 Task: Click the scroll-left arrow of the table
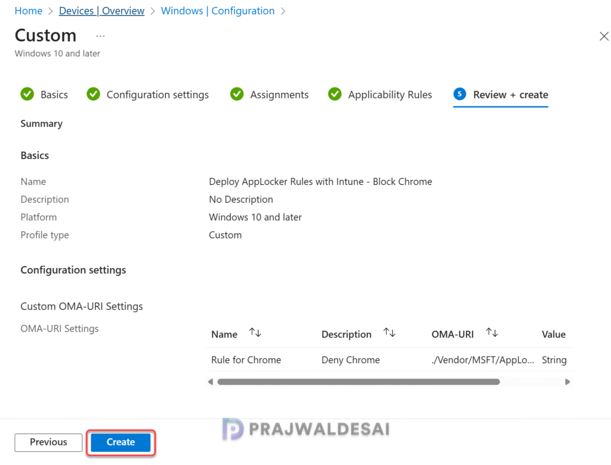coord(211,382)
